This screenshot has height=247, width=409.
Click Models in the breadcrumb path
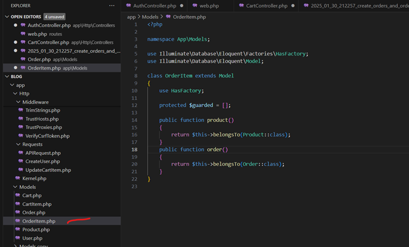150,17
